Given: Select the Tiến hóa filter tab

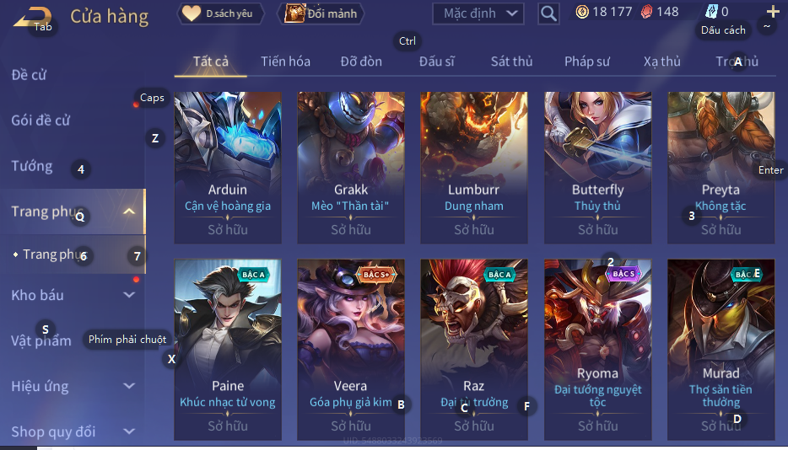Looking at the screenshot, I should click(x=285, y=62).
